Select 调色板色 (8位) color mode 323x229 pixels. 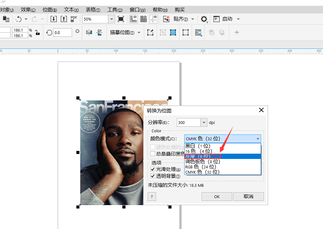[222, 162]
